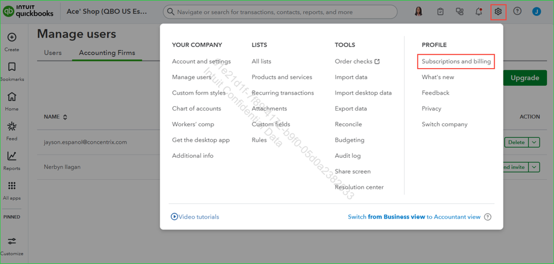Open the All apps grid icon
554x264 pixels.
(12, 187)
